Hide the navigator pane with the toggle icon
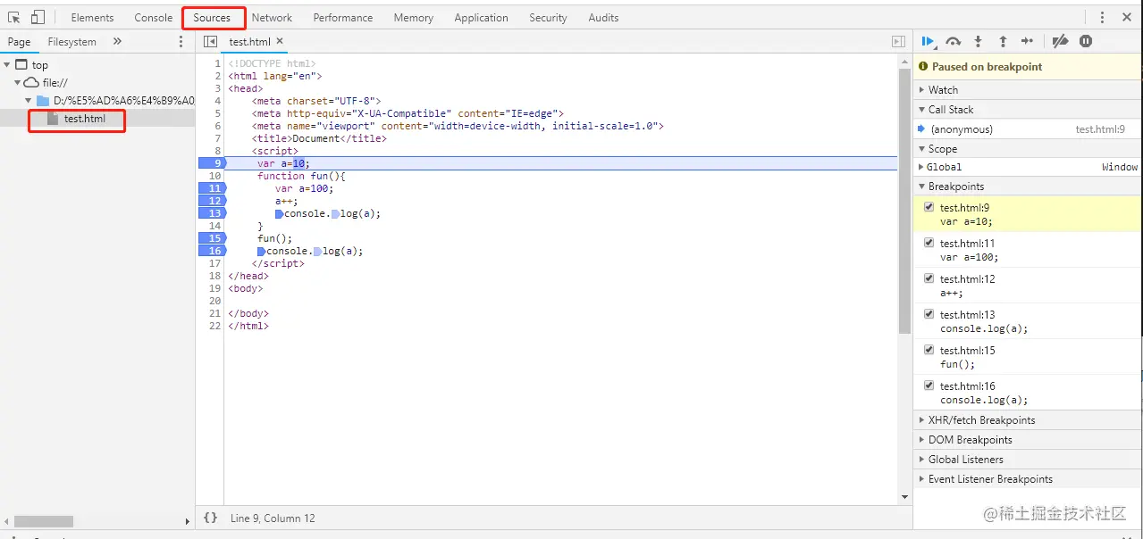The height and width of the screenshot is (539, 1143). pyautogui.click(x=210, y=41)
